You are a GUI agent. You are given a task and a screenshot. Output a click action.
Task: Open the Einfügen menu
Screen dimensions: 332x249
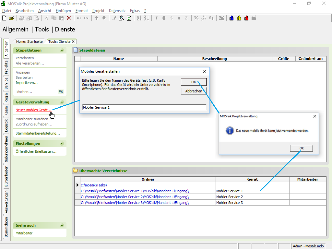point(63,11)
